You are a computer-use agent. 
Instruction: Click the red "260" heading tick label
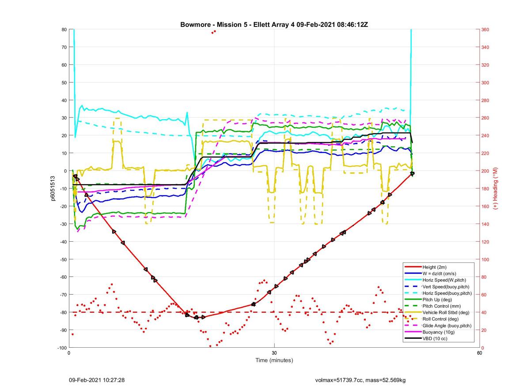486,118
